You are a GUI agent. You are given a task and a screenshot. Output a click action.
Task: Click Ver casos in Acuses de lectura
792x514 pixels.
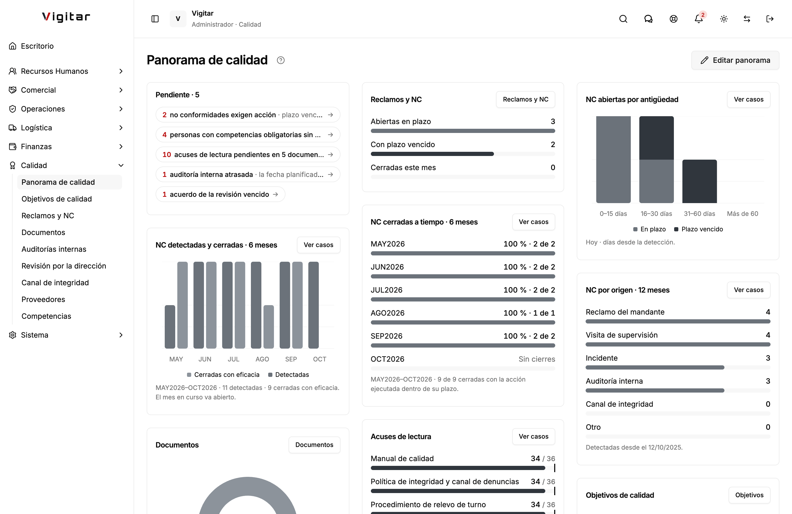[533, 437]
